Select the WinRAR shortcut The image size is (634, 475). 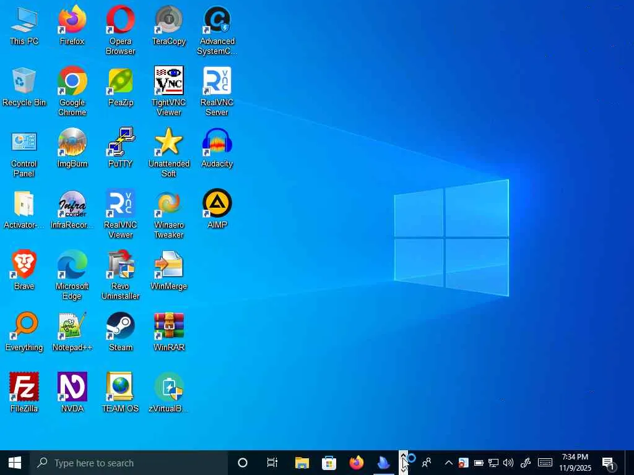[x=168, y=332]
